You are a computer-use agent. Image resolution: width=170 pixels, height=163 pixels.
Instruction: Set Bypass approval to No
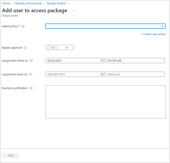tap(67, 47)
